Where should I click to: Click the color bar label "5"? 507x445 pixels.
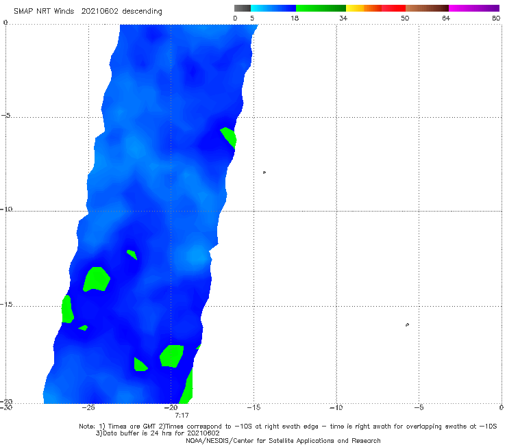pos(252,18)
